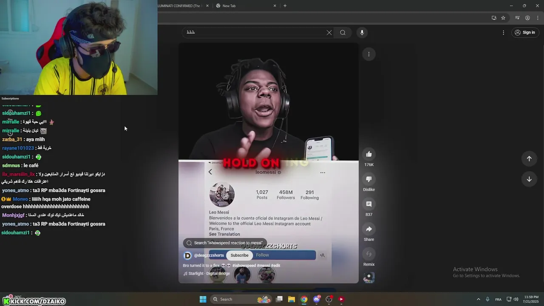The width and height of the screenshot is (544, 306).
Task: Open File Explorer from the taskbar
Action: 292,299
